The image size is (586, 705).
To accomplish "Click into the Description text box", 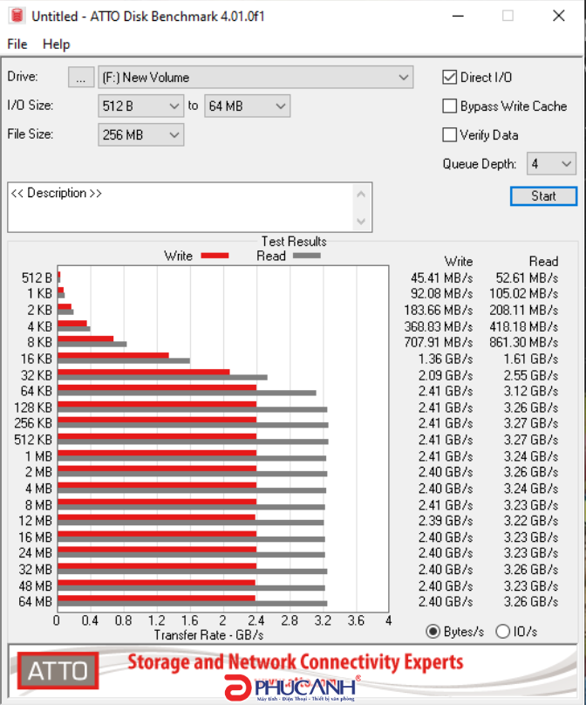I will (181, 208).
